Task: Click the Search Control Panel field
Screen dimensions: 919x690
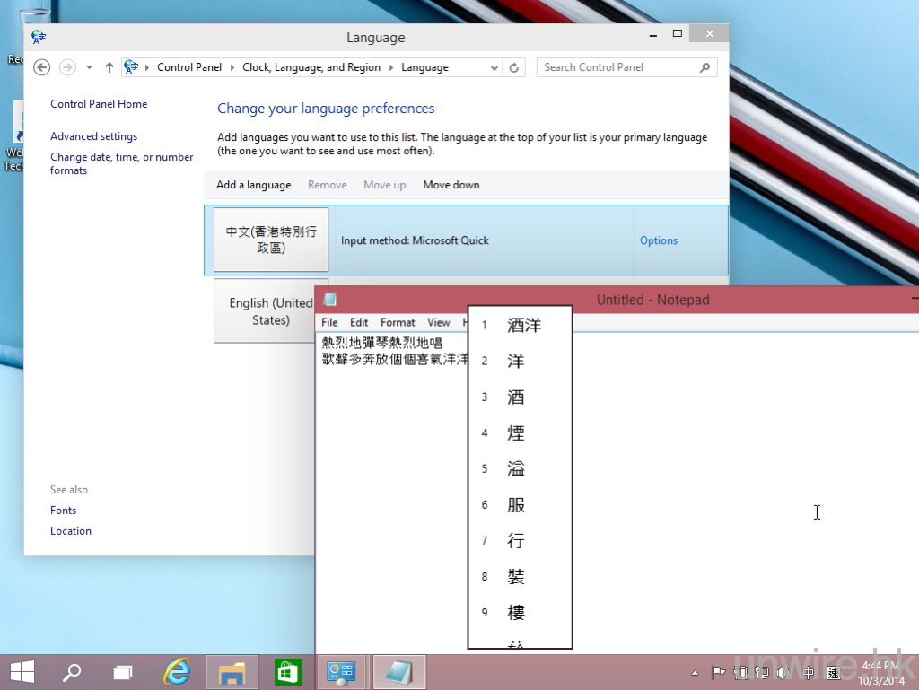Action: point(617,67)
